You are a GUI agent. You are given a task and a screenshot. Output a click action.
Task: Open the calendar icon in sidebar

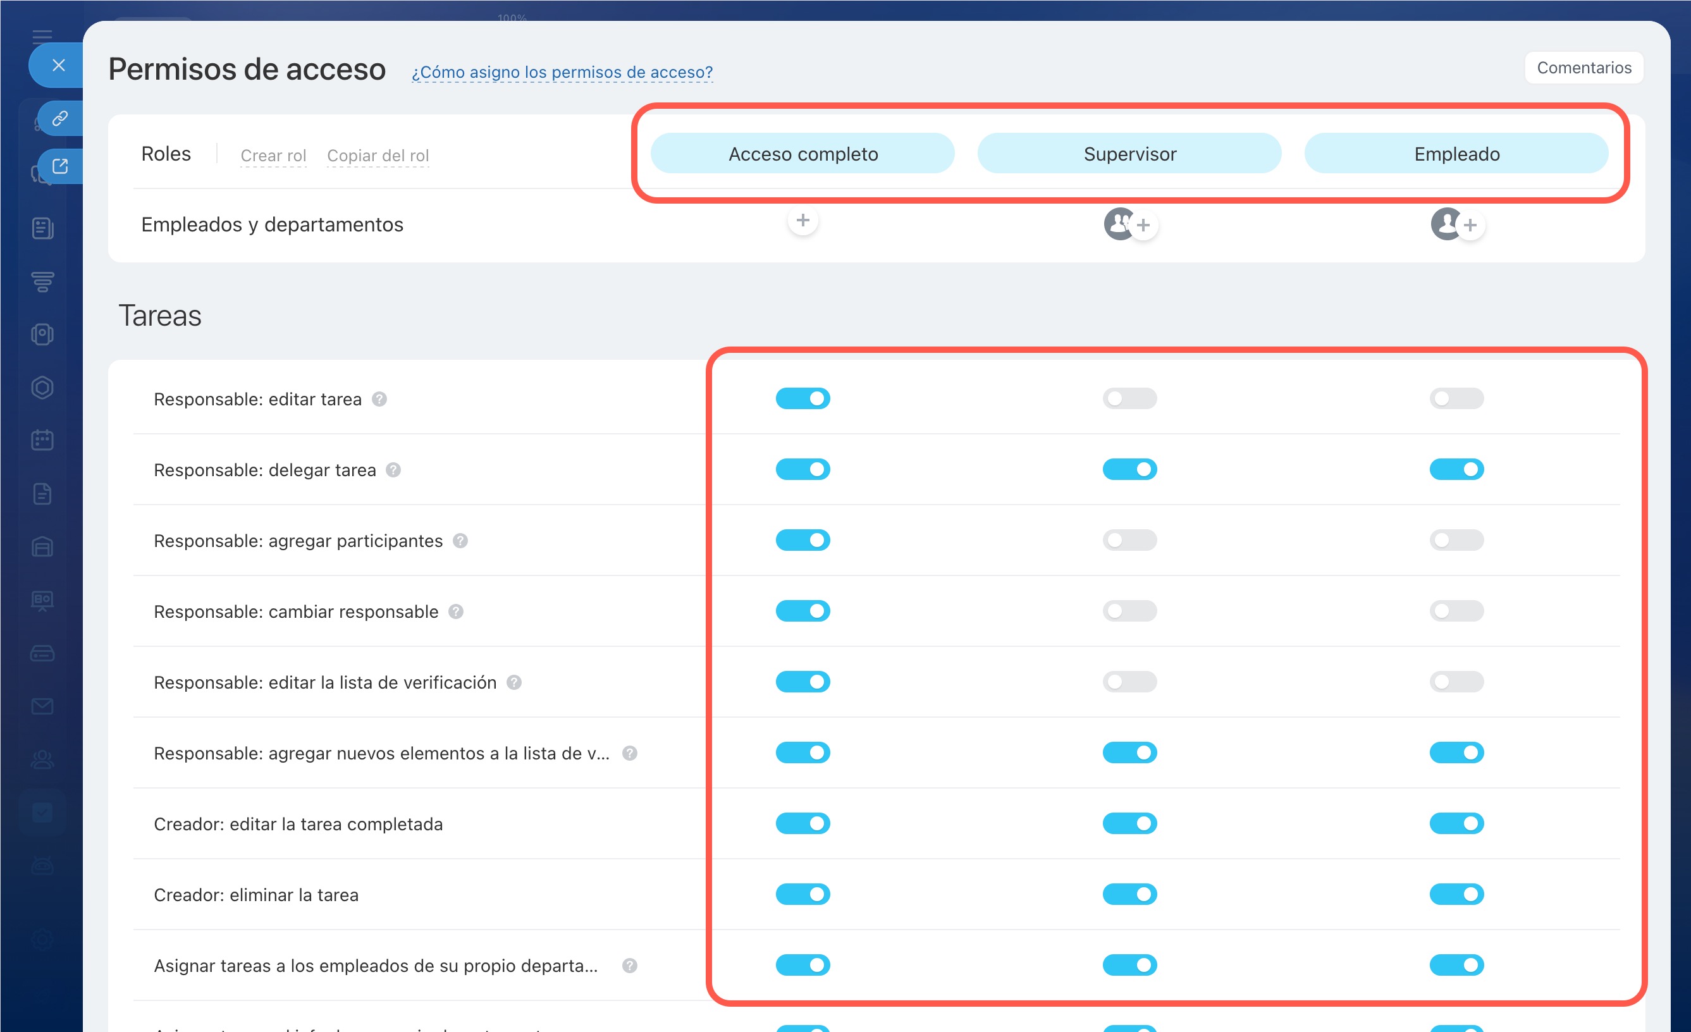pos(42,440)
